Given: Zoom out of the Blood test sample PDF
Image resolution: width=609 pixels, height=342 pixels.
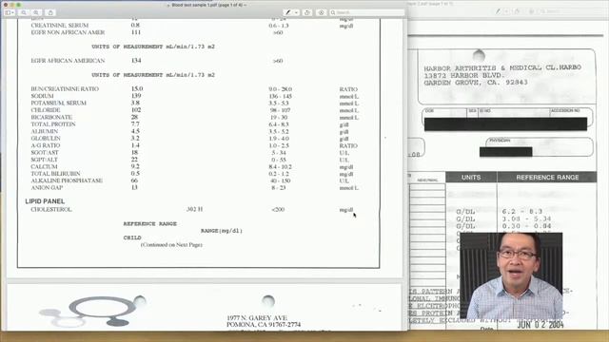Looking at the screenshot, I should (x=24, y=12).
